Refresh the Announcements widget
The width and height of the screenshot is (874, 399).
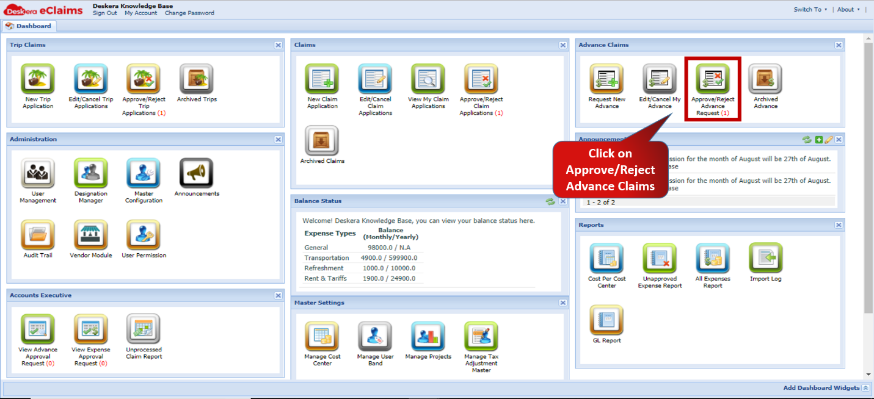tap(807, 140)
